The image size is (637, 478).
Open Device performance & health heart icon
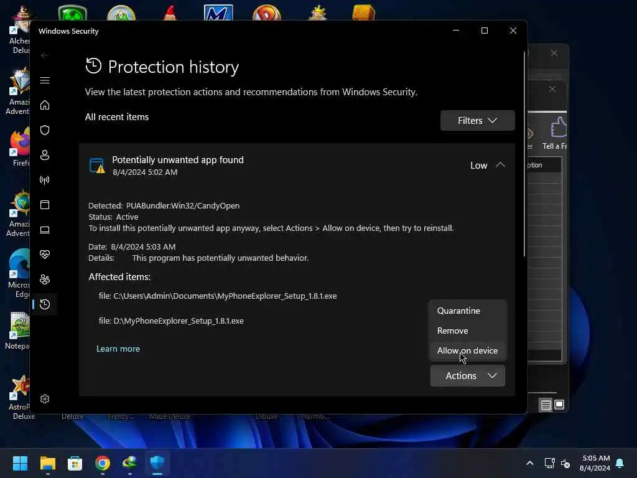45,255
